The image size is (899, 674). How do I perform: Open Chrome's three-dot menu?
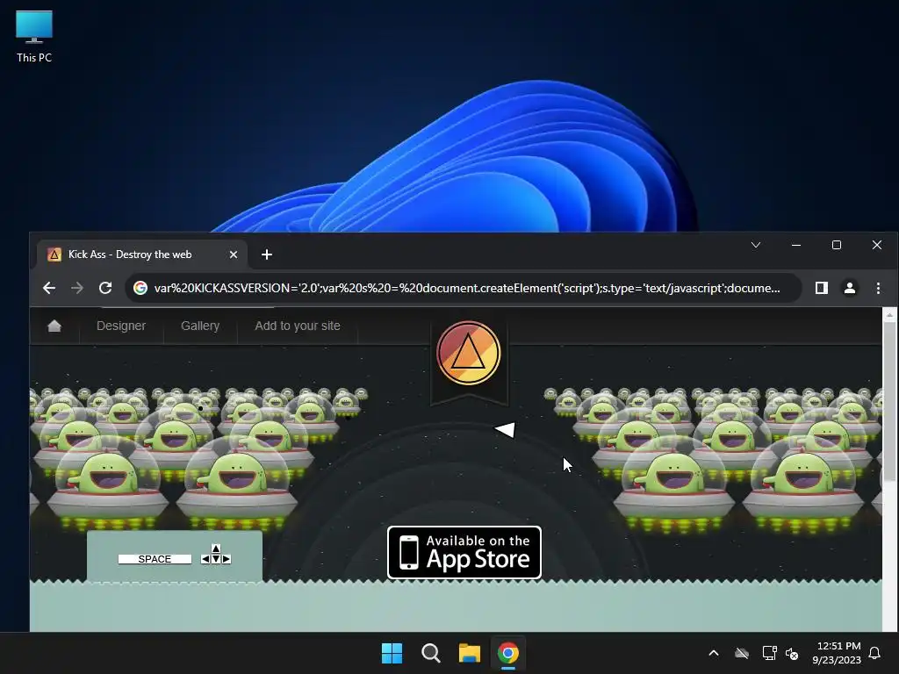click(878, 288)
